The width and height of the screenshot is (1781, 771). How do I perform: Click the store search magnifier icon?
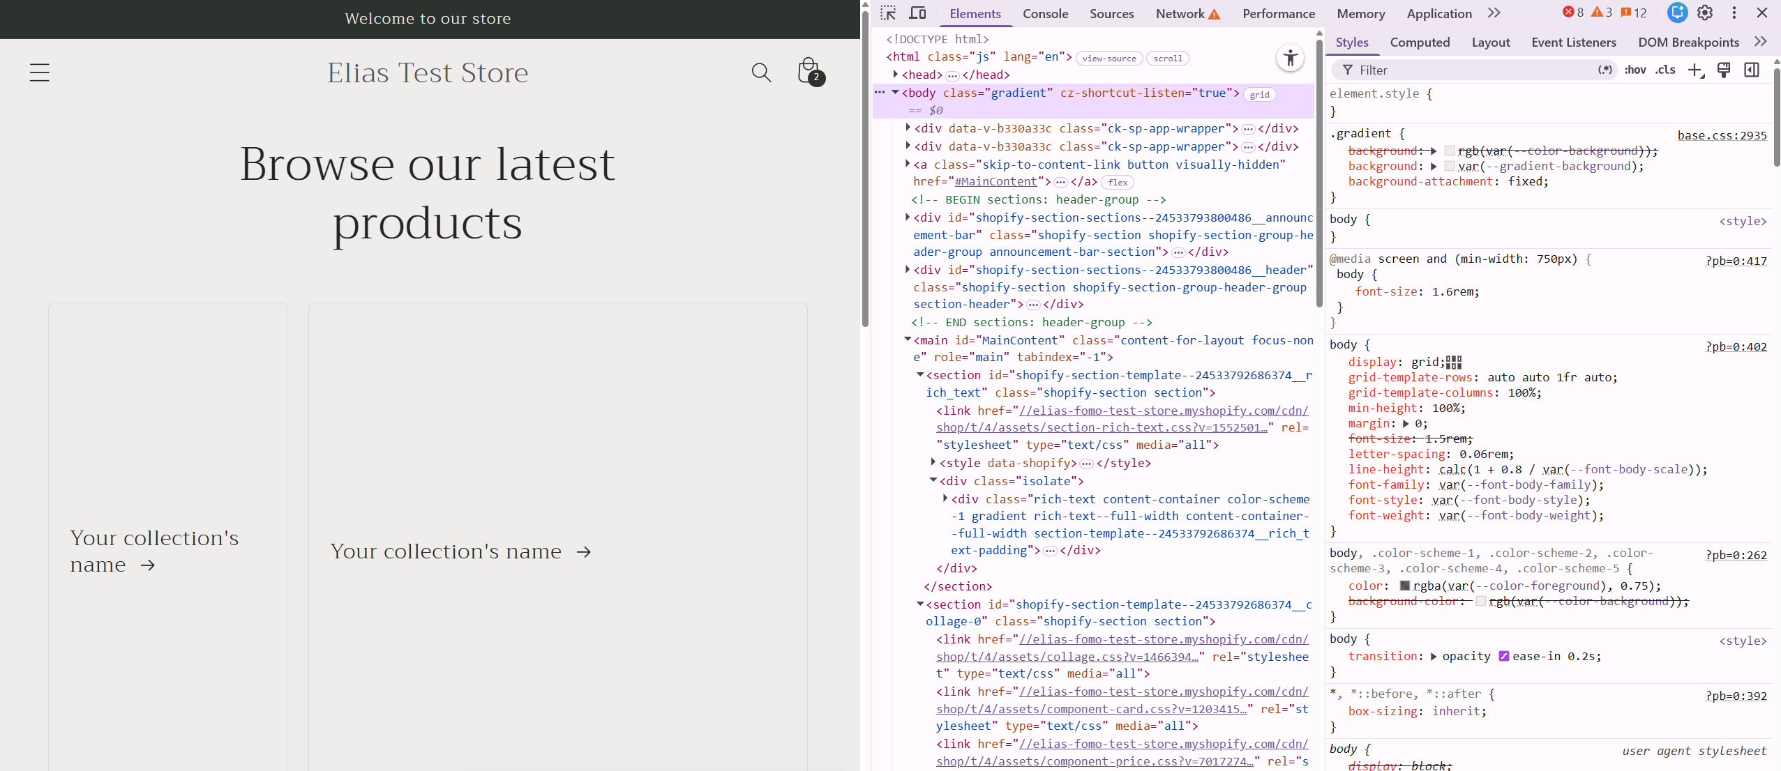pyautogui.click(x=761, y=72)
